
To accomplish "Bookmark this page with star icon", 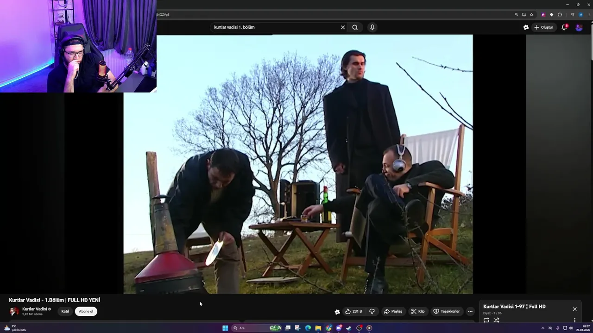I will (531, 14).
